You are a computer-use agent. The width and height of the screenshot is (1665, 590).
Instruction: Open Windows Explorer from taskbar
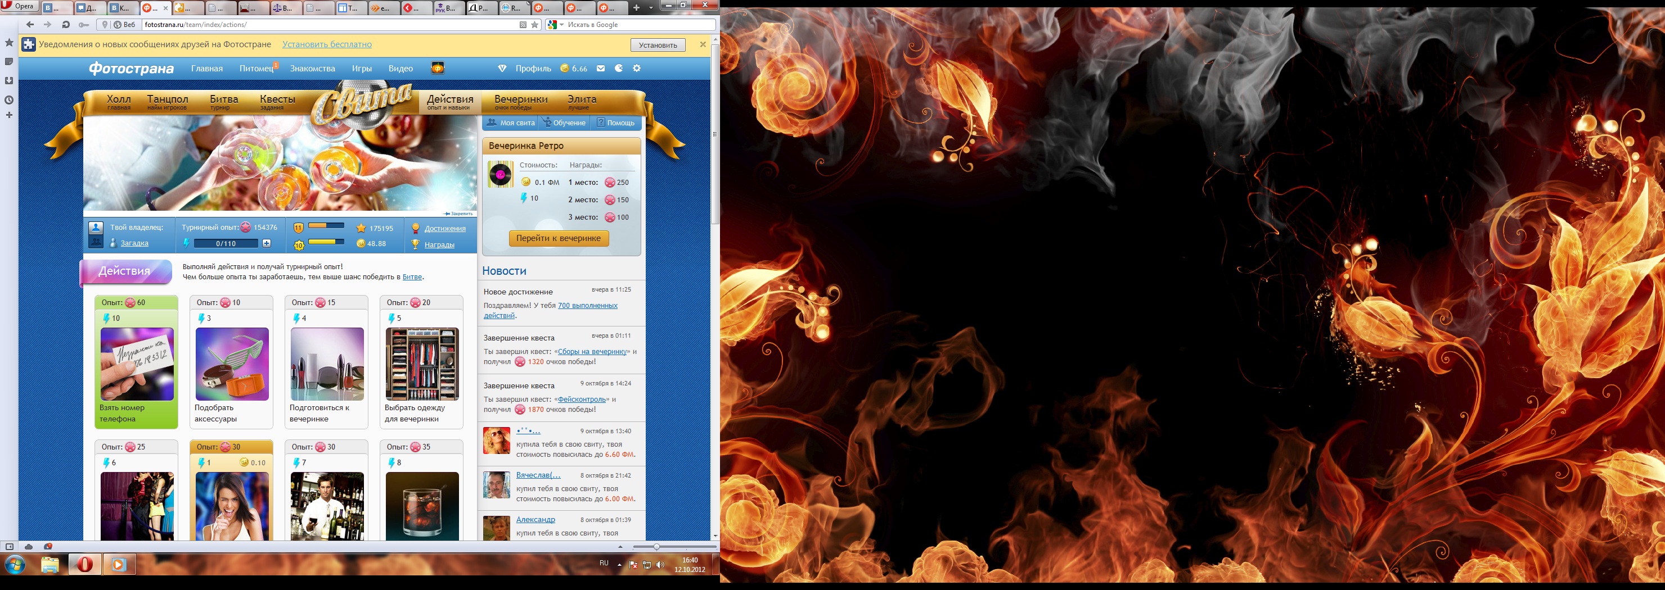(49, 565)
